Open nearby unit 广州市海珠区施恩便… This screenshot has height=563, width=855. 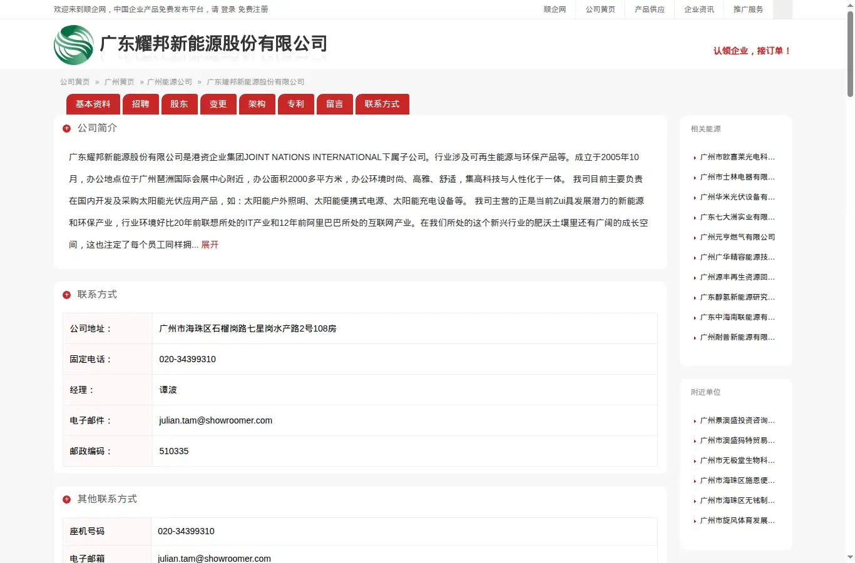coord(737,480)
